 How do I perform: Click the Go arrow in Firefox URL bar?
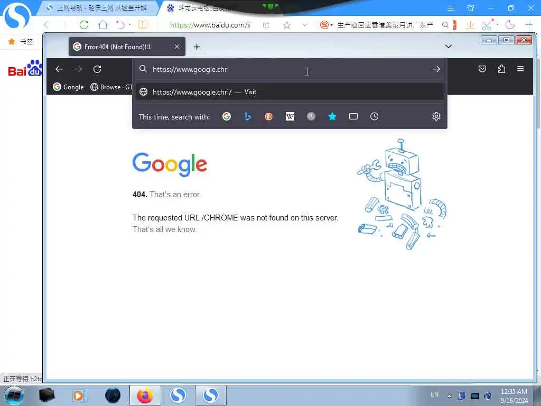click(x=436, y=69)
